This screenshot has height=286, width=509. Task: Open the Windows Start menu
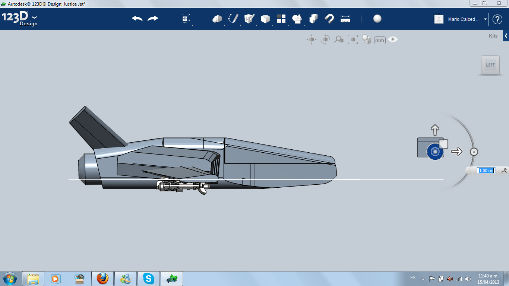[10, 278]
